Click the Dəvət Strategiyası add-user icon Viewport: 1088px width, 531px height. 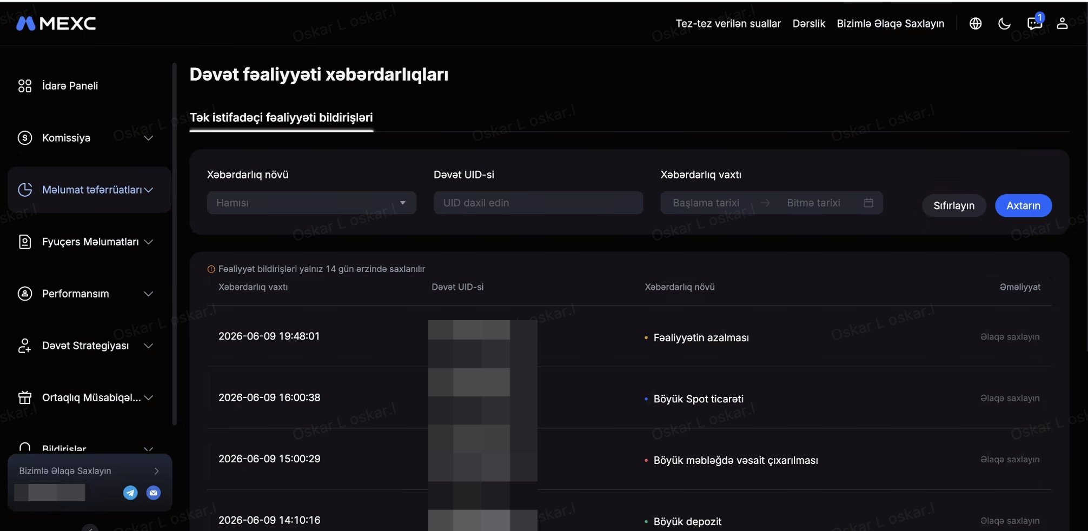pos(25,346)
